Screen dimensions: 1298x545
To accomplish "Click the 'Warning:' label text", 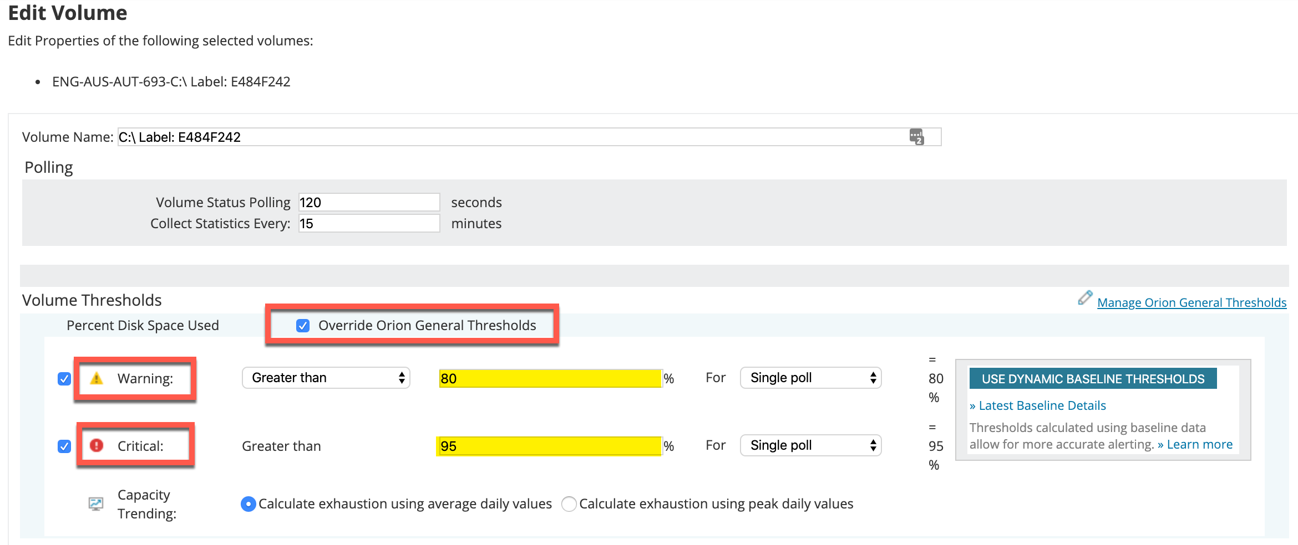I will tap(145, 378).
